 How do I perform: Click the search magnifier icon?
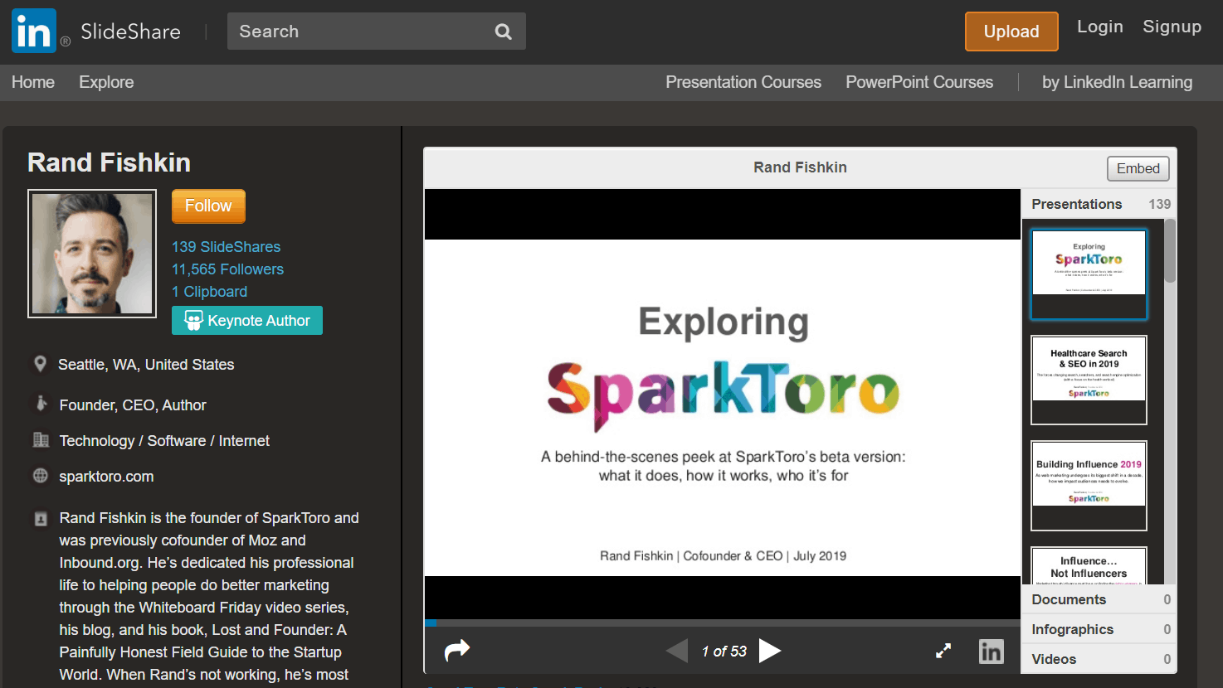tap(503, 31)
